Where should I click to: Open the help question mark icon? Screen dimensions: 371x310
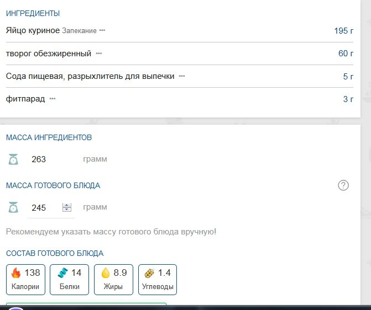(x=343, y=185)
